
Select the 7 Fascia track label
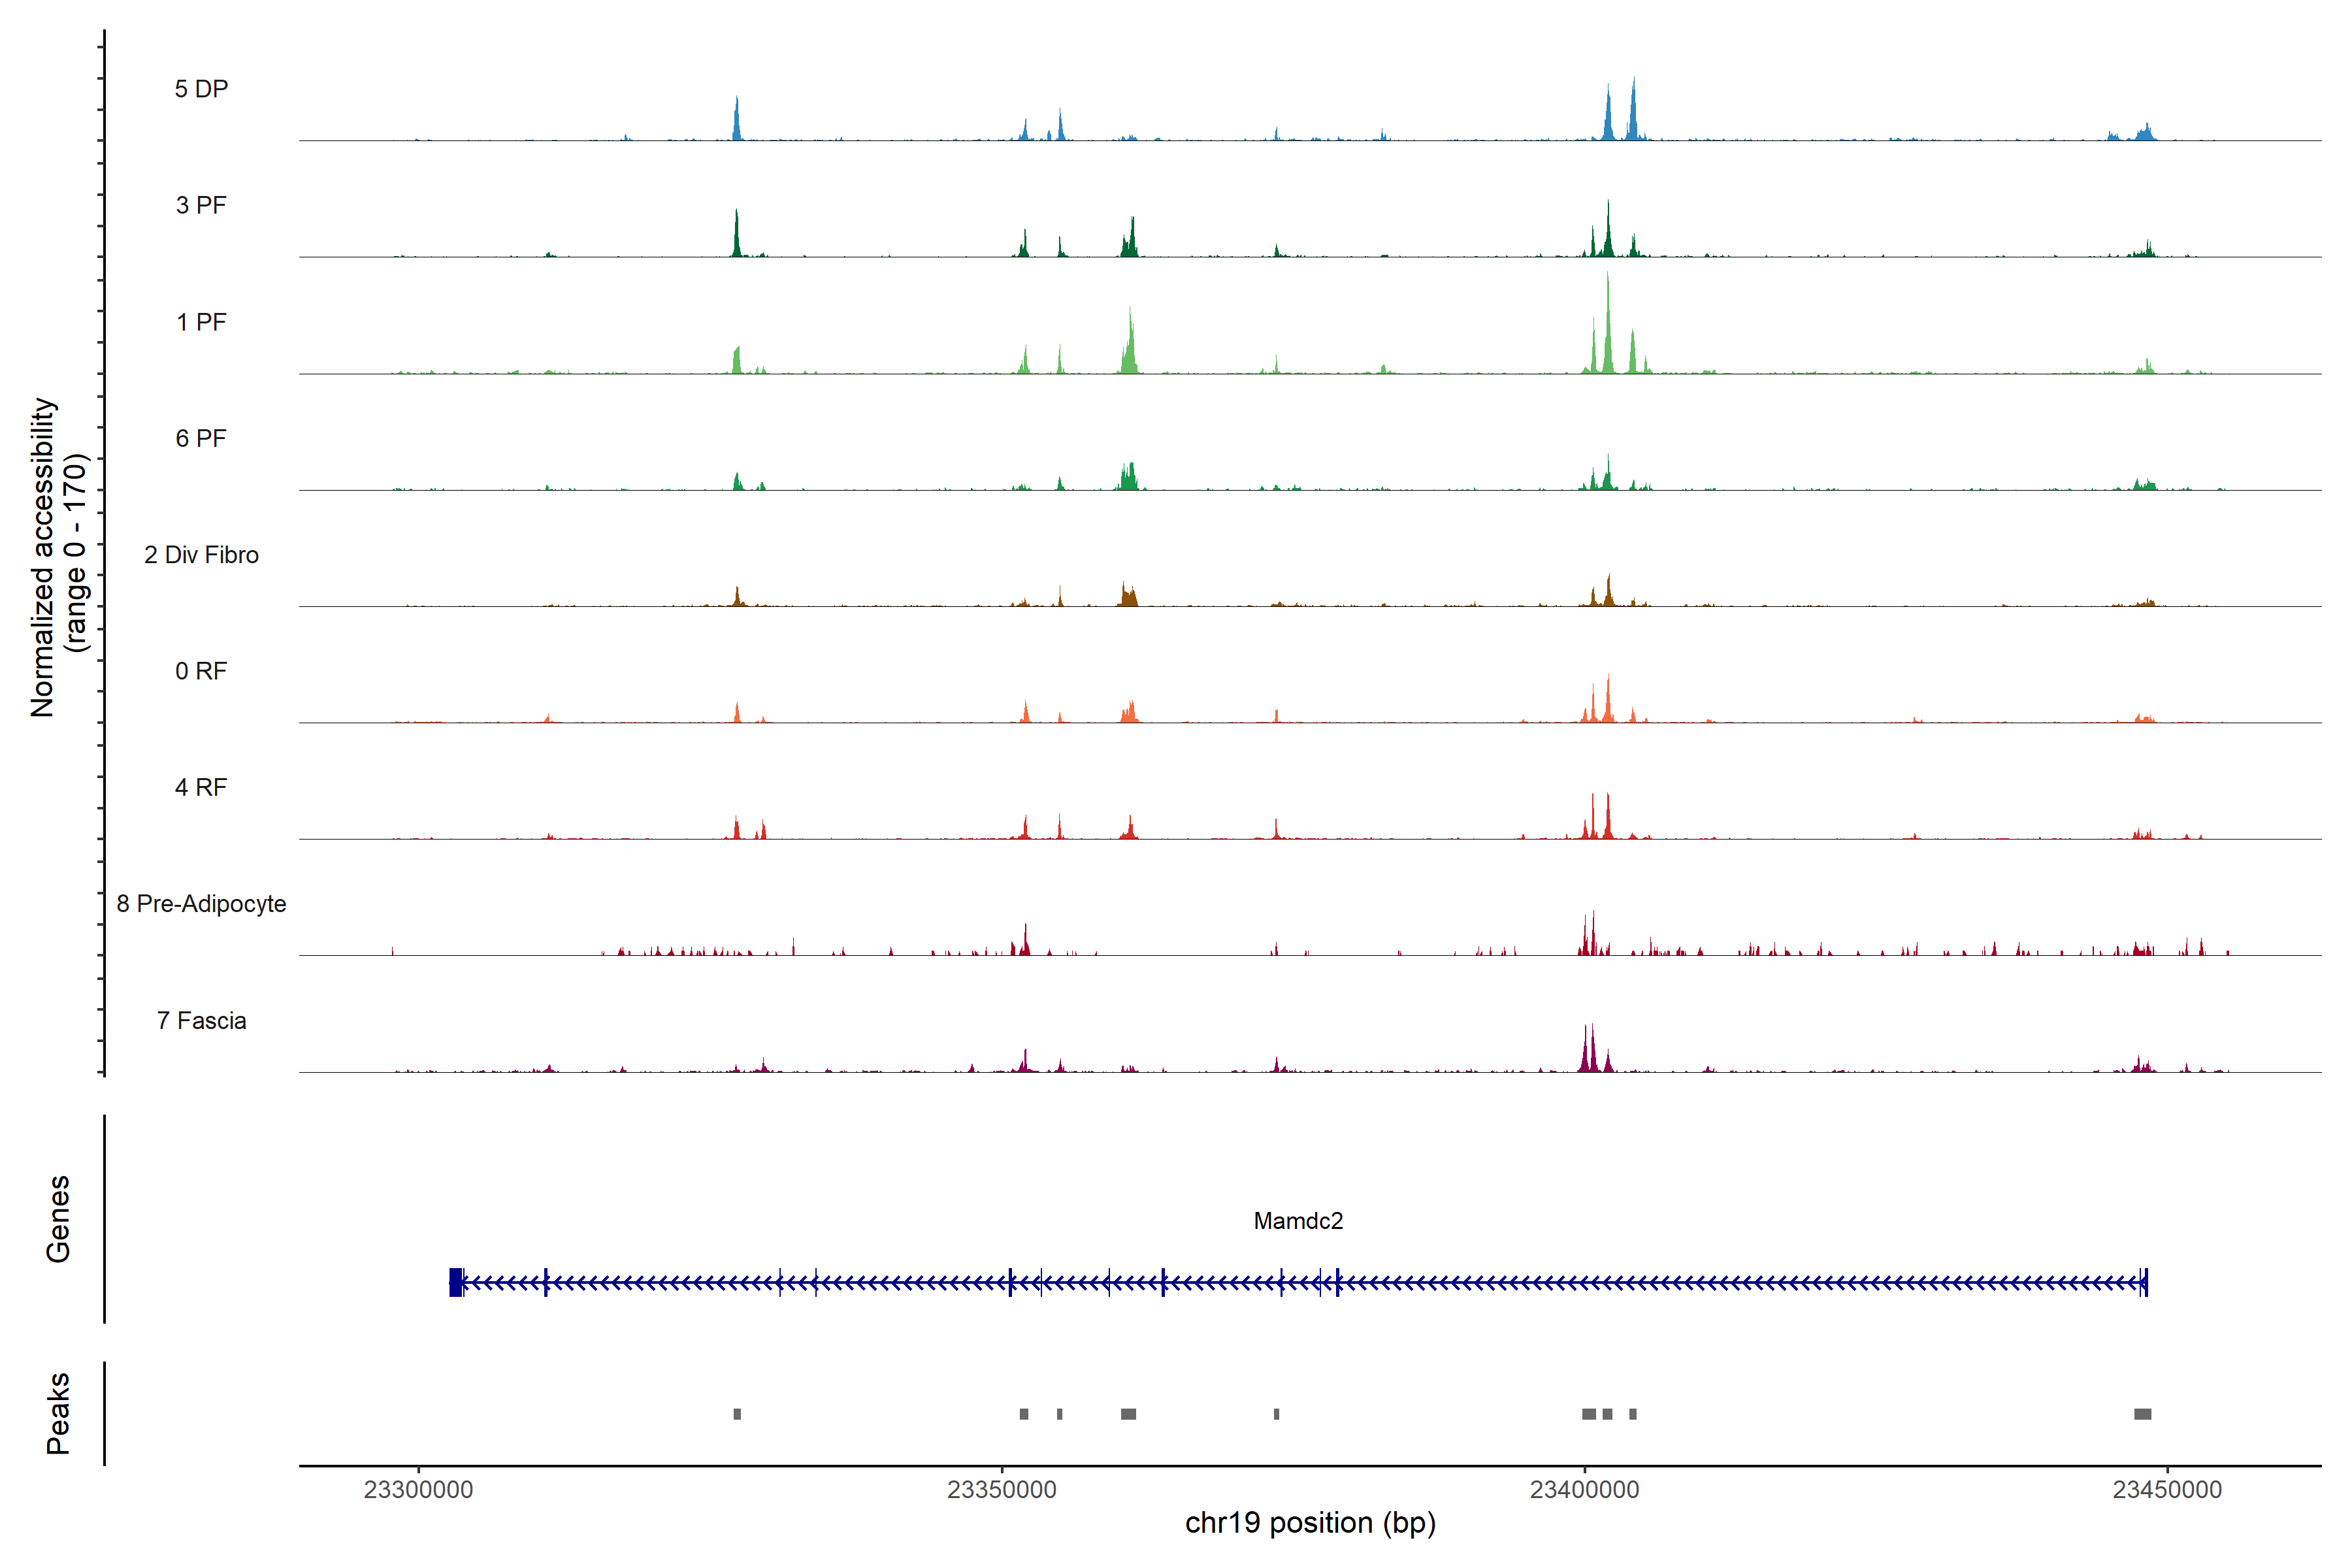coord(201,1020)
